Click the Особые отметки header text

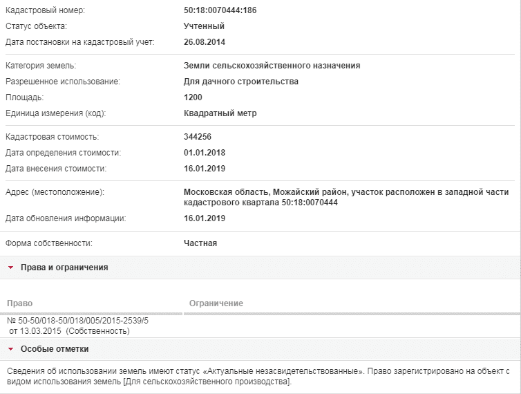click(55, 349)
